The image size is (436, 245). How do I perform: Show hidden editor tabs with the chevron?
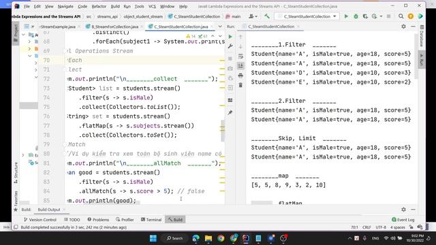(220, 27)
